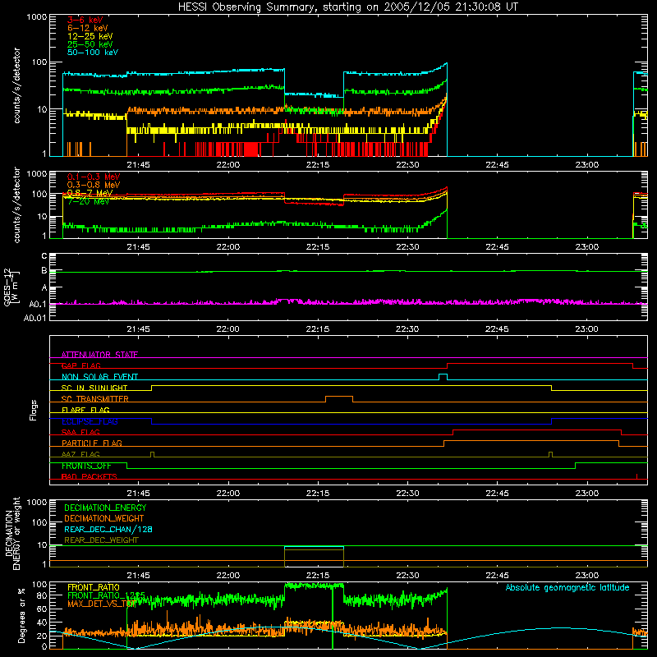Viewport: 657px width, 657px height.
Task: Click the counts/s/detector title of keV panel
Action: (16, 85)
